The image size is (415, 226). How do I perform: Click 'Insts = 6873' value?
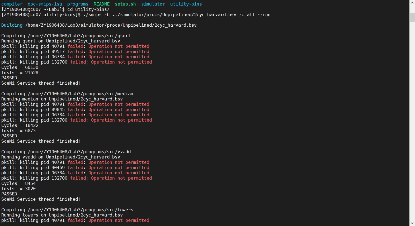coord(18,131)
